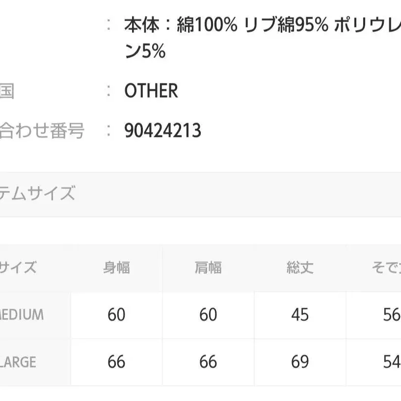Click MEDIUM 肩幅 value 60
The height and width of the screenshot is (401, 401).
tap(208, 314)
